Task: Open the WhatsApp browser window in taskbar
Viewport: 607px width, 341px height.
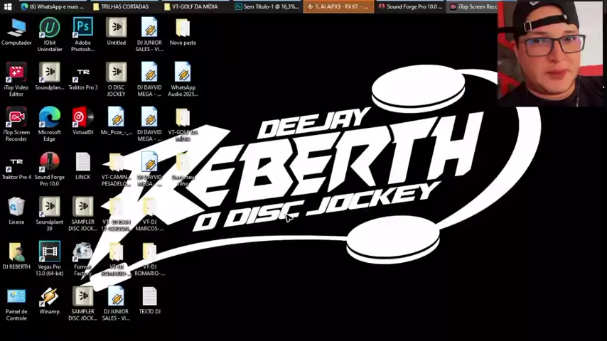Action: tap(53, 6)
